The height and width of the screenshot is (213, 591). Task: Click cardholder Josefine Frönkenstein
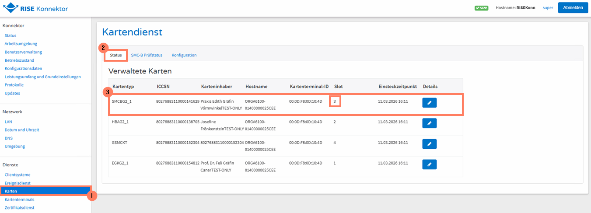tap(222, 125)
